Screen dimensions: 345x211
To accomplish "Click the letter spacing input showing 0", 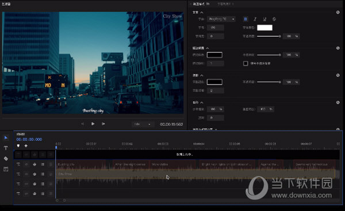I will (x=216, y=36).
